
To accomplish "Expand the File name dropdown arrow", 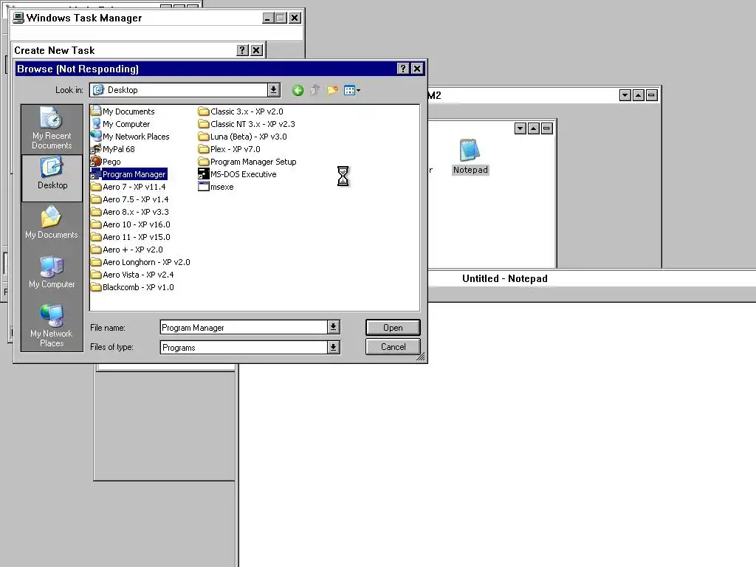I will pyautogui.click(x=333, y=327).
